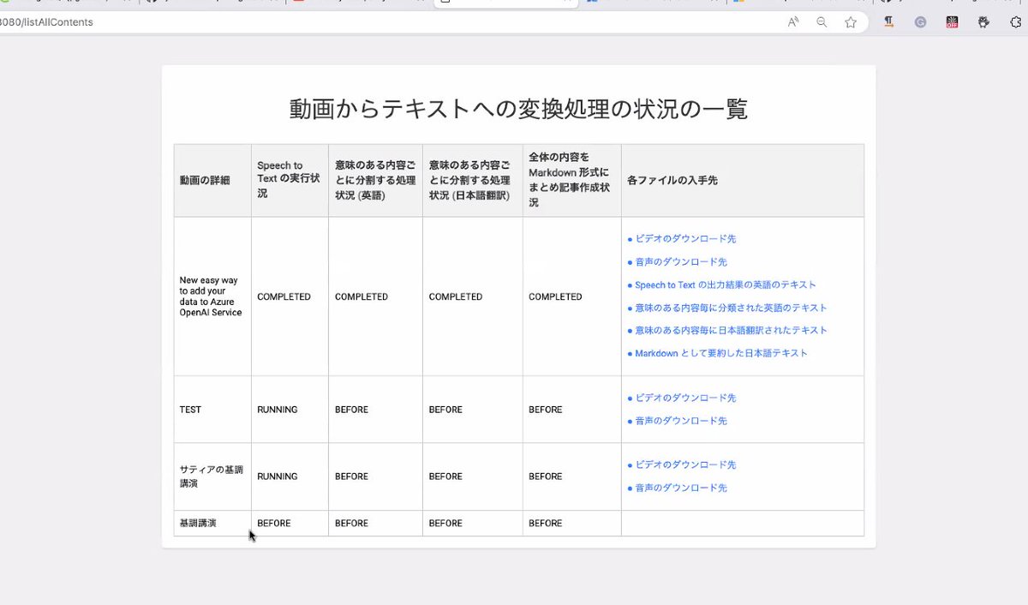1028x605 pixels.
Task: Click the zoom-out magnifier icon
Action: (x=822, y=22)
